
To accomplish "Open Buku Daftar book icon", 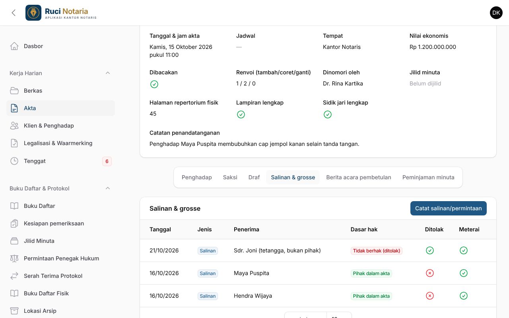I will (x=14, y=206).
